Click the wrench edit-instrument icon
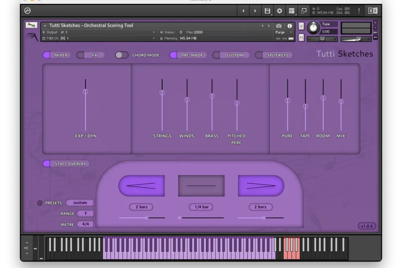Screen dimensions: 402x268 tap(31, 25)
